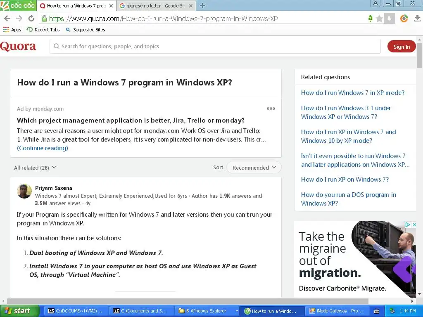Open Priyam Saxena's author name link
This screenshot has height=317, width=423.
(x=53, y=188)
